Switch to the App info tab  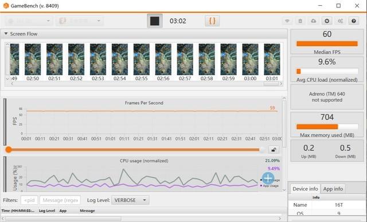pyautogui.click(x=333, y=189)
